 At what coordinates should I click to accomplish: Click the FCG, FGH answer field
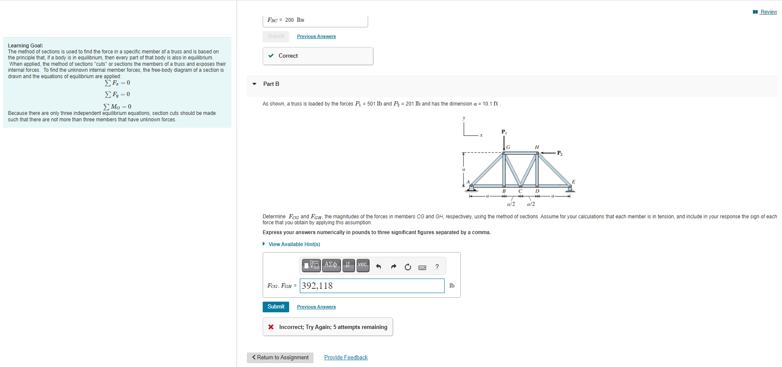pos(372,286)
